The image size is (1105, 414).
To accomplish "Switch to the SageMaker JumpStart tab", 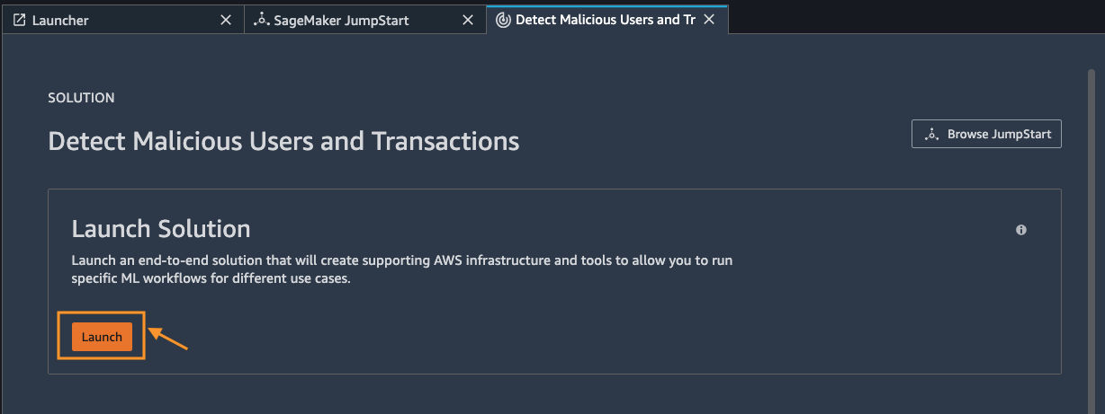I will click(342, 20).
